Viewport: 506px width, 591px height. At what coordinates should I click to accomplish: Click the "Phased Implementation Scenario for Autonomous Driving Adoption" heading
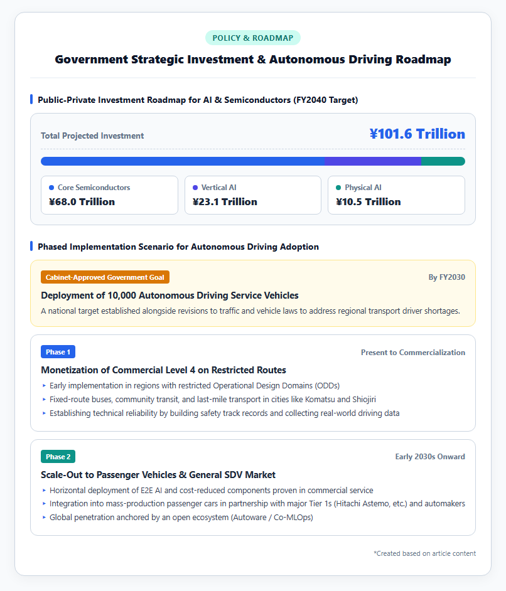[178, 247]
